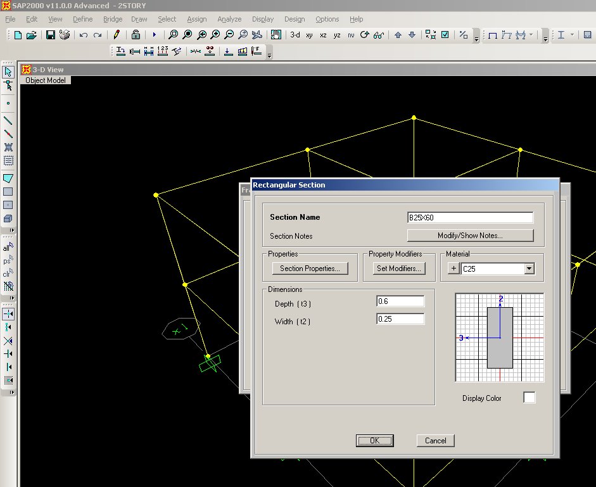Expand the draw tools sidebar chevron
The image size is (596, 487).
[12, 231]
